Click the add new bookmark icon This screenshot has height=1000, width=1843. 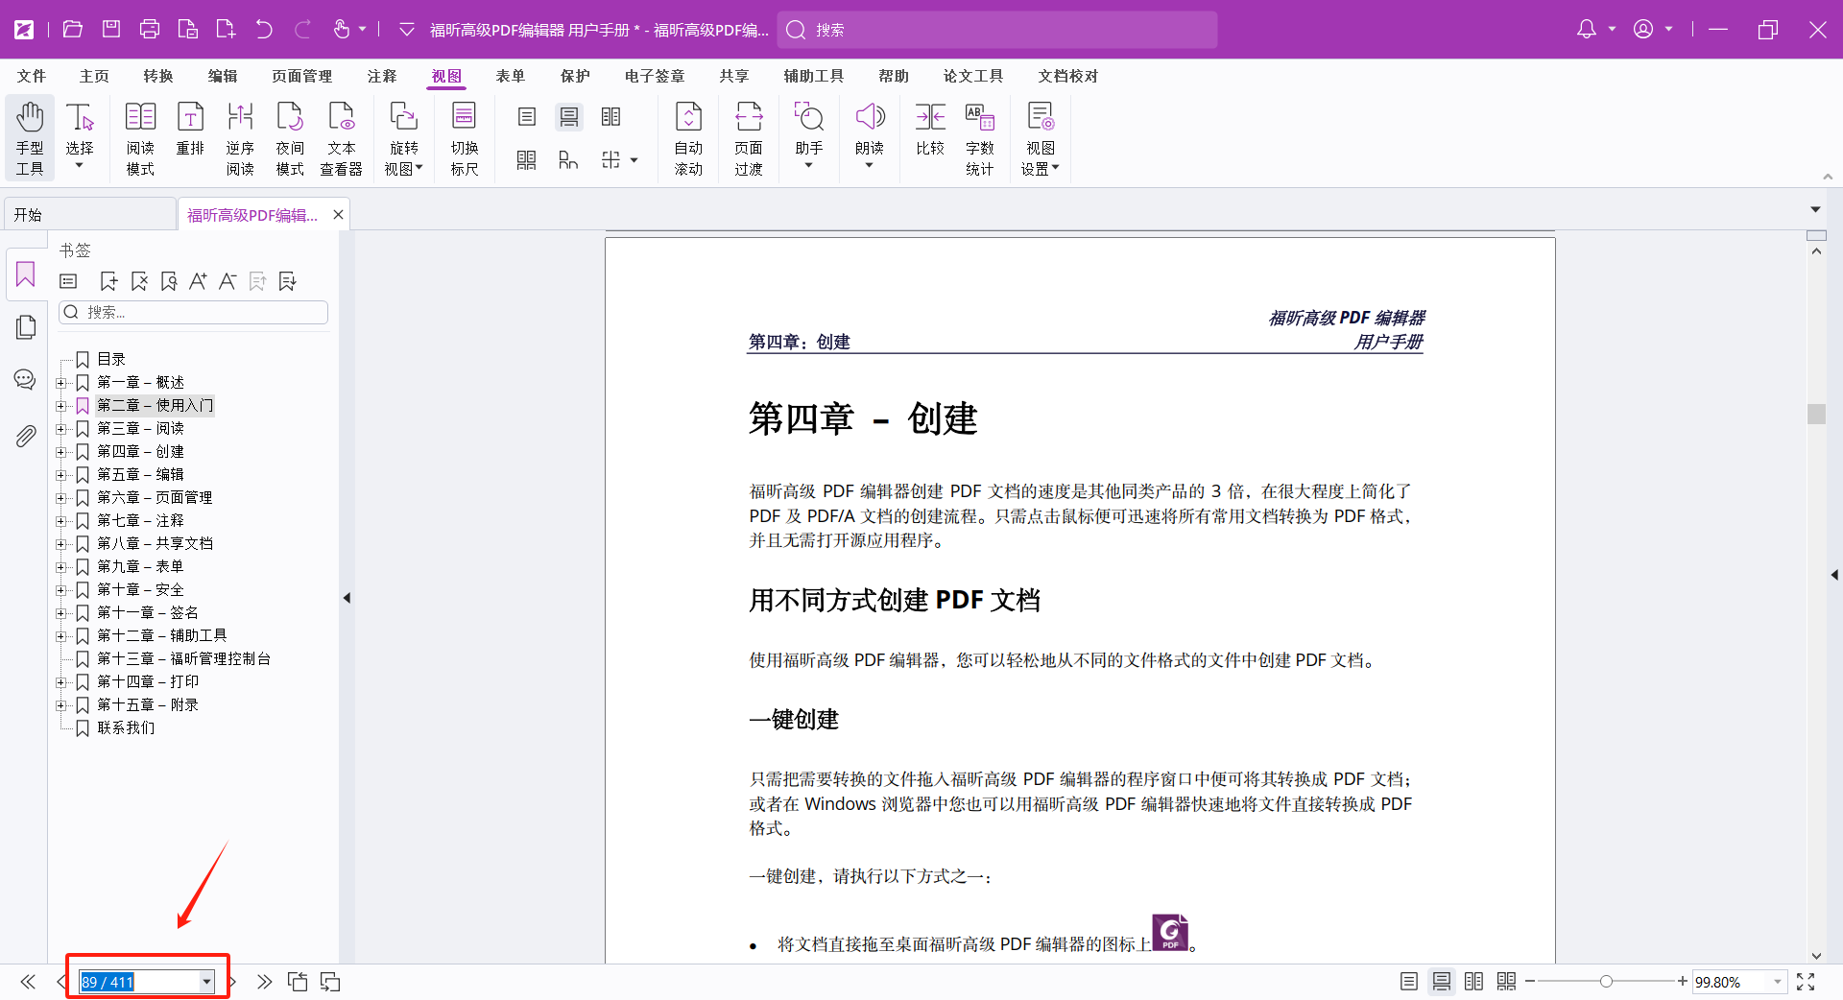(x=108, y=281)
